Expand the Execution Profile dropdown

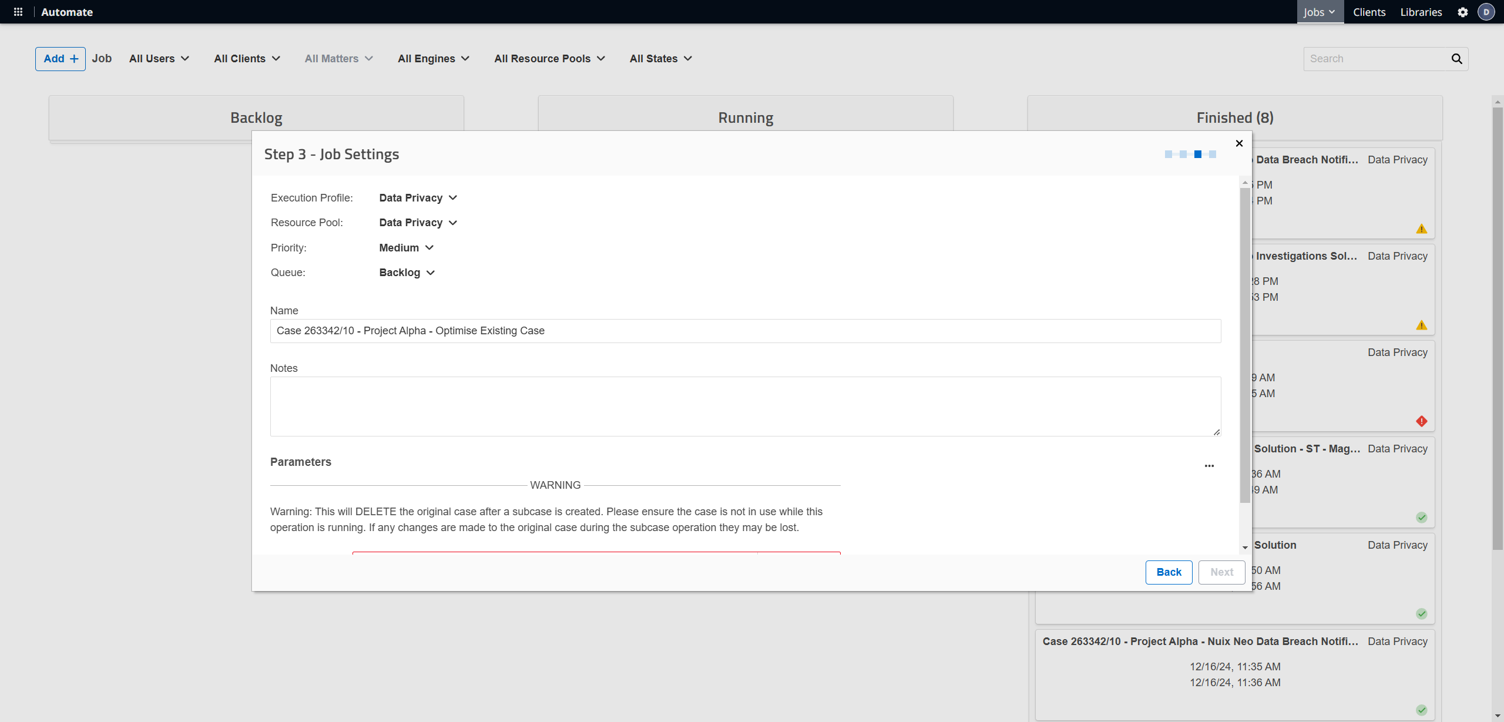(x=418, y=198)
